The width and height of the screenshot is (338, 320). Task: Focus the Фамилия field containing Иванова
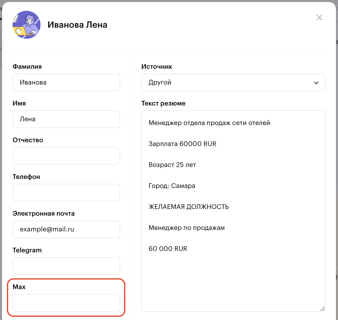[66, 82]
